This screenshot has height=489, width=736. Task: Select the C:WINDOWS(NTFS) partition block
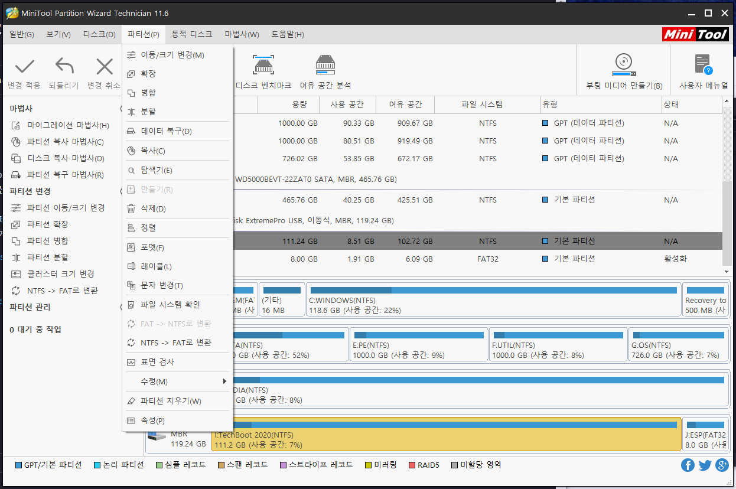(493, 299)
